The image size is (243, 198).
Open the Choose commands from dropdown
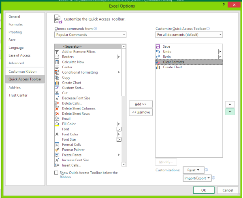90,35
